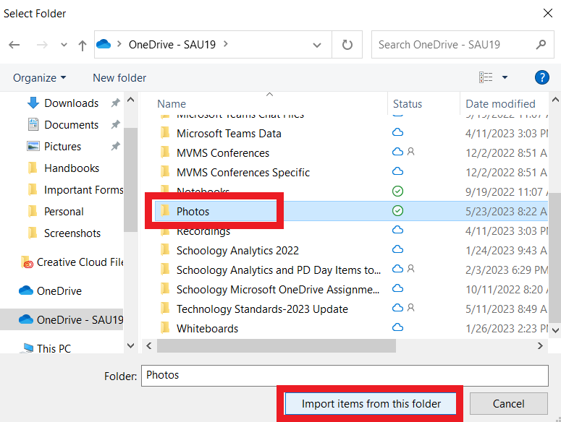Screen dimensions: 561x422
Task: Select the Schoology Analytics 2022 folder
Action: point(237,251)
